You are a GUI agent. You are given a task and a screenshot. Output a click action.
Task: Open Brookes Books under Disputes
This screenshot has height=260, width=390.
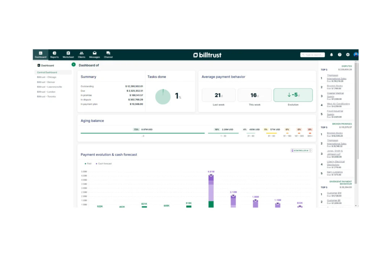coord(335,86)
